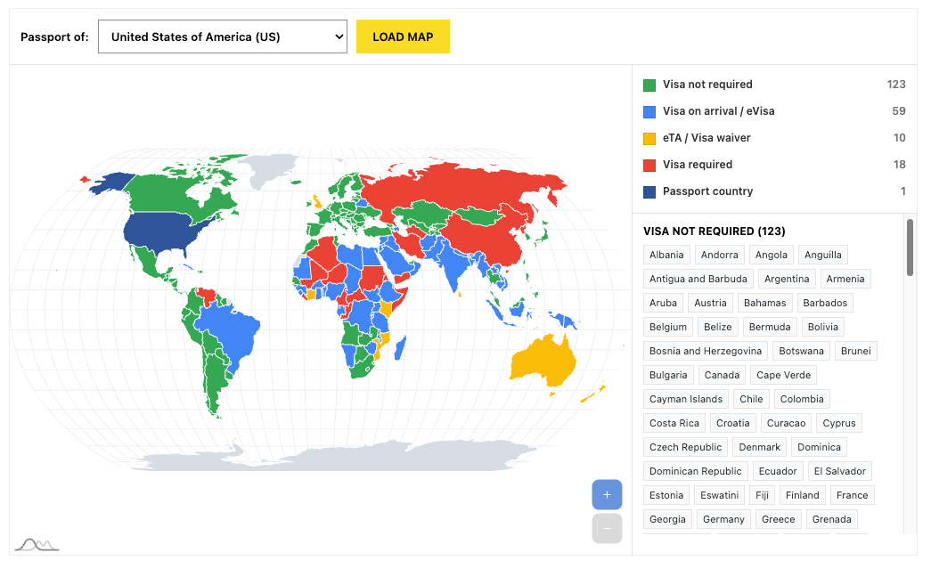Viewport: 931px width, 577px height.
Task: Click the Cyprus country tag
Action: coord(839,423)
